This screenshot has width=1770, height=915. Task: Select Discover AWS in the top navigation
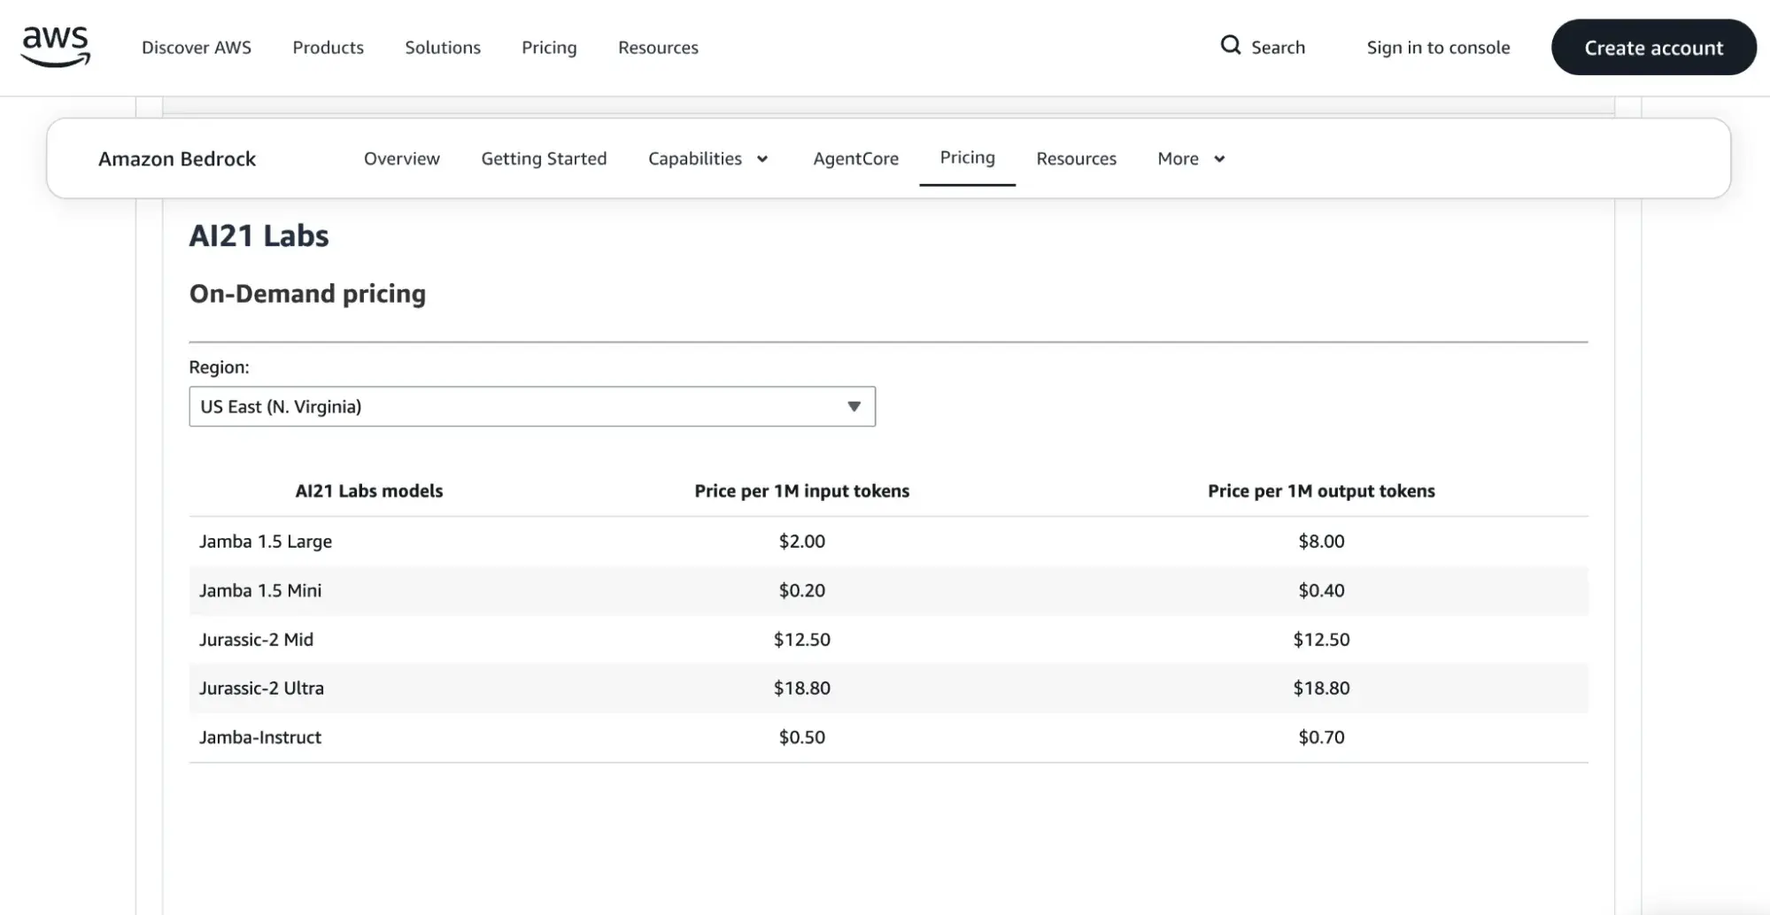click(197, 47)
